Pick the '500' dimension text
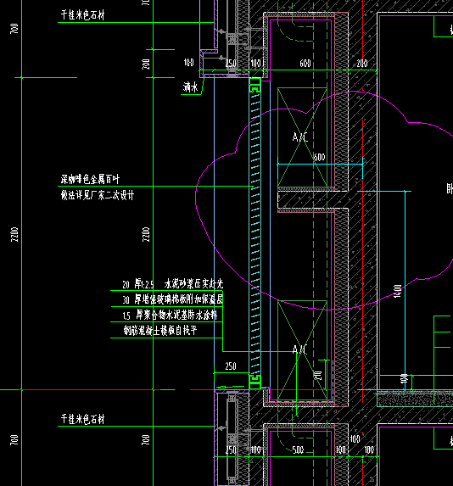 (x=298, y=450)
